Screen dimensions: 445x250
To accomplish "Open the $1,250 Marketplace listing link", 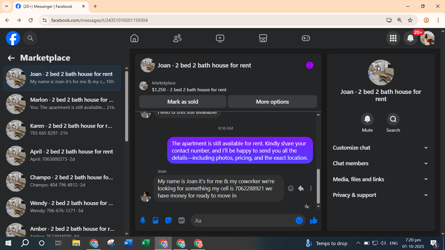I will pyautogui.click(x=189, y=90).
